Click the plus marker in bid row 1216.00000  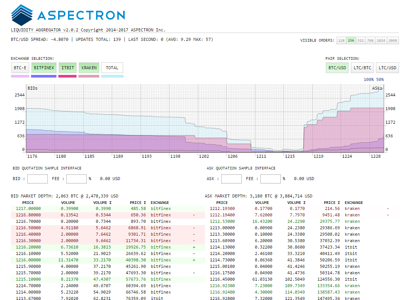[194, 260]
